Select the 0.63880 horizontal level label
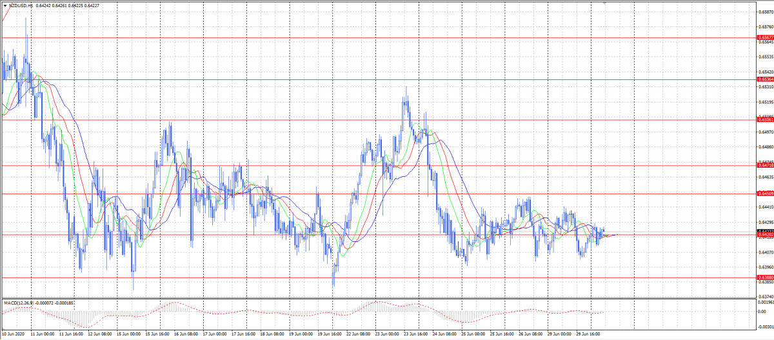Screen dimensions: 774x340 [765, 277]
